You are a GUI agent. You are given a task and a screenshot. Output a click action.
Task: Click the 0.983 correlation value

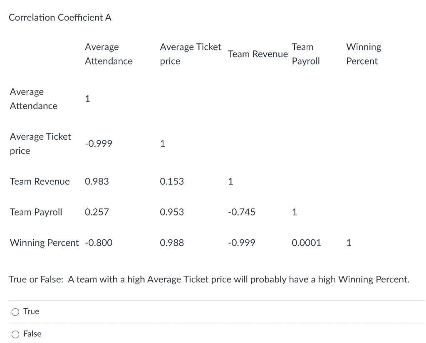(x=97, y=181)
